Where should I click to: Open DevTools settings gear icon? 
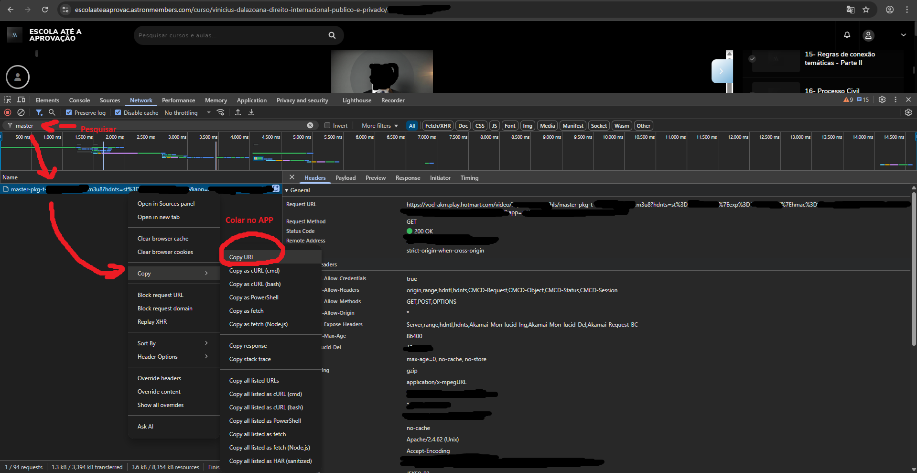pos(882,99)
